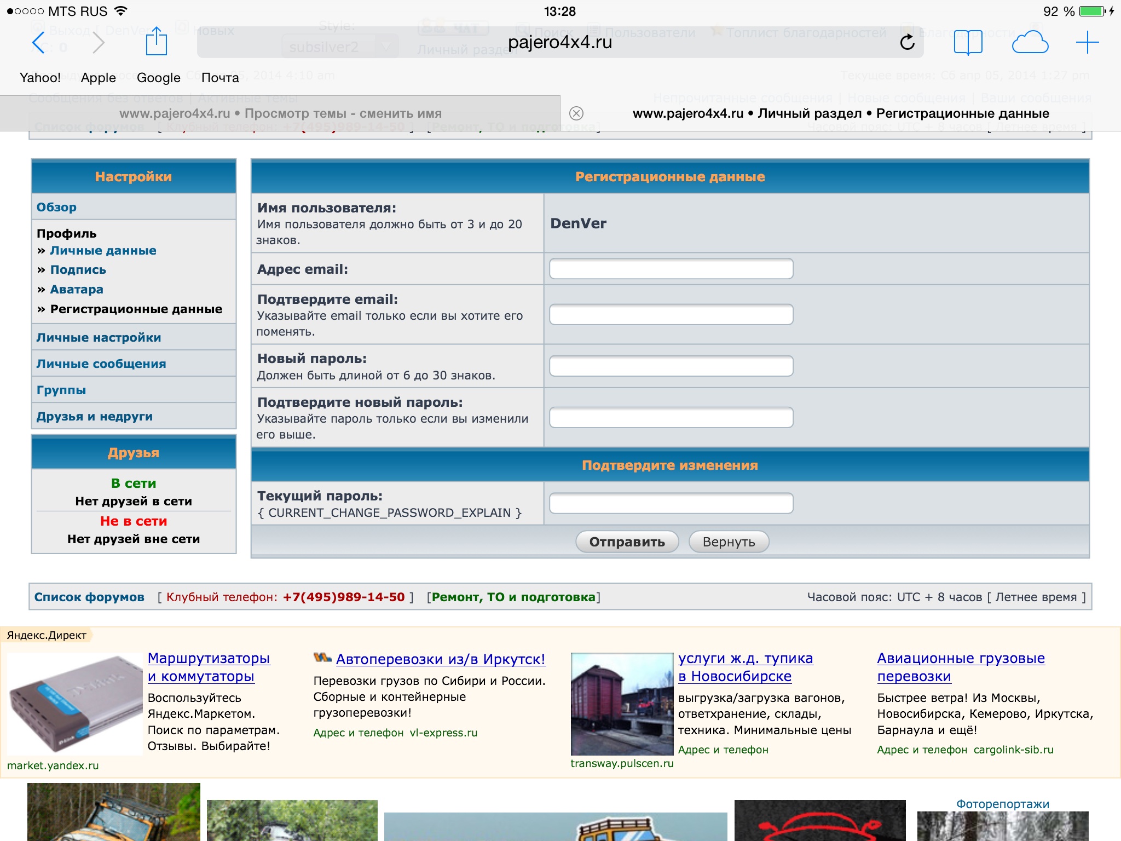Screen dimensions: 1121x841
Task: Click the Текущий пароль input field
Action: (671, 503)
